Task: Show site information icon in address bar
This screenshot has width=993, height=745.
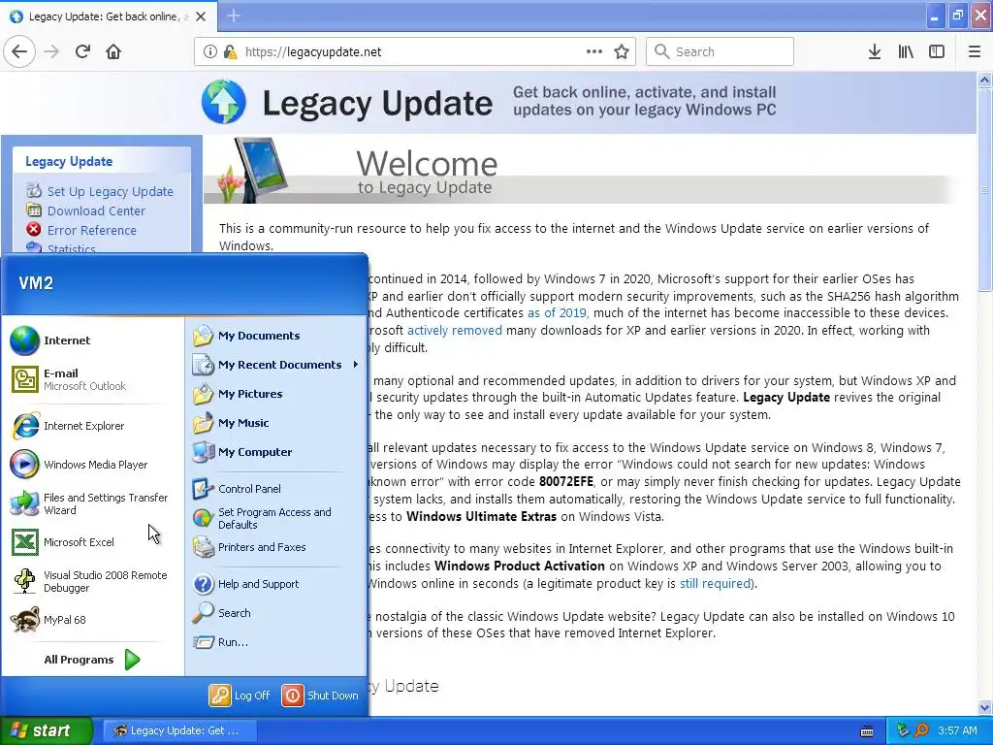Action: [x=210, y=52]
